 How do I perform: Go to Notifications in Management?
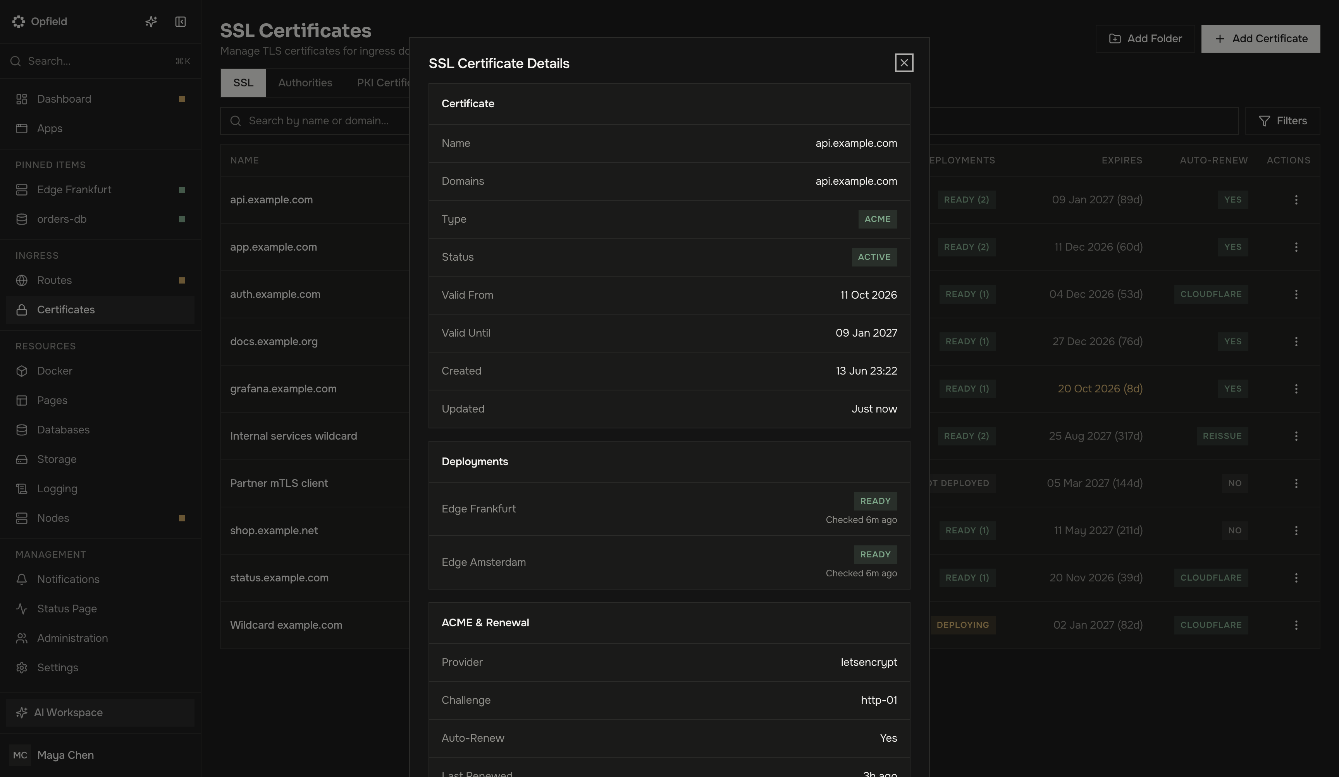click(x=100, y=579)
